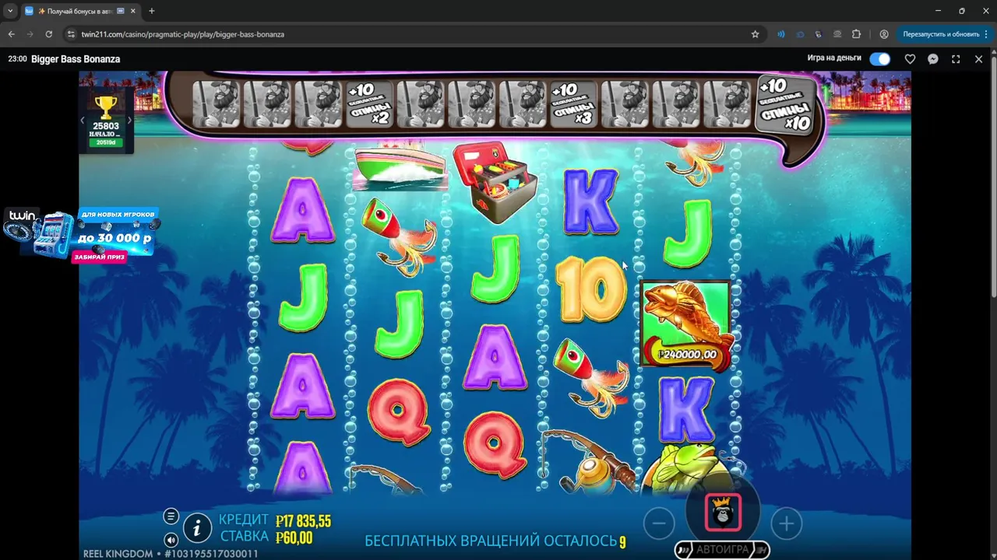Open a new browser tab
Viewport: 997px width, 560px height.
(x=151, y=11)
